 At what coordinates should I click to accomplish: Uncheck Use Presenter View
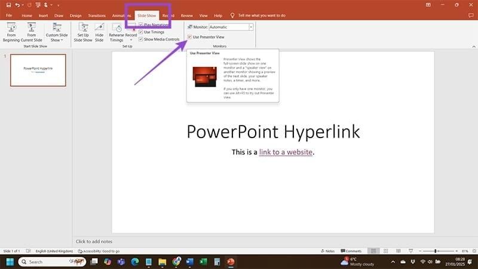(189, 37)
